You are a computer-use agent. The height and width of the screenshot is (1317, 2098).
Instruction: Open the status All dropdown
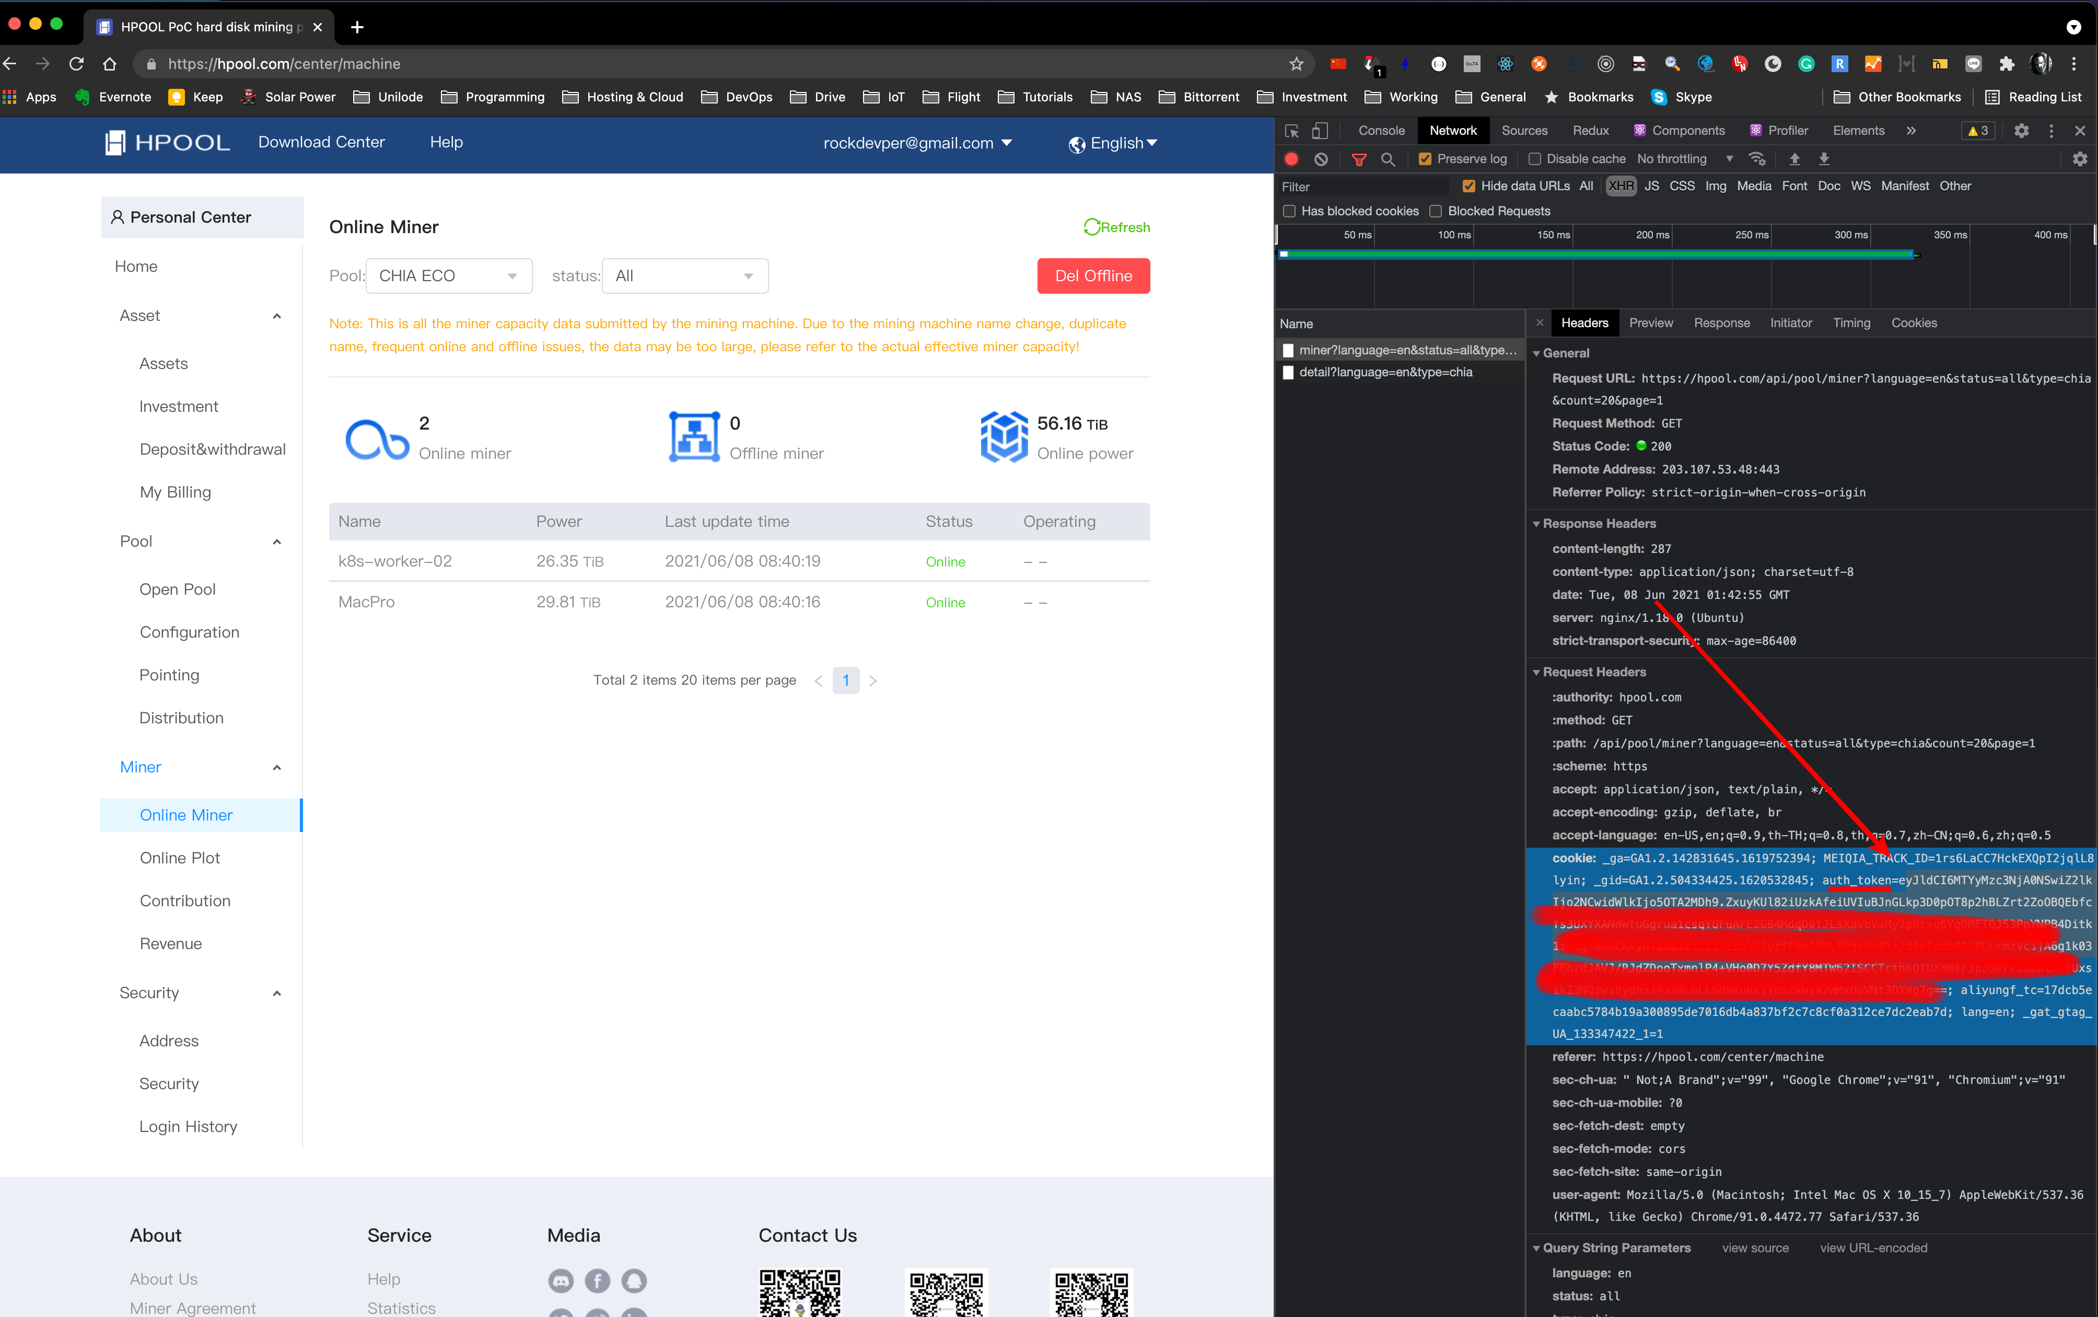point(684,276)
